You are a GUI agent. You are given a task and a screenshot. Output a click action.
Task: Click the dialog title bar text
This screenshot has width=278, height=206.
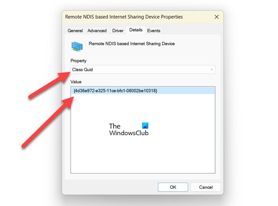pos(124,17)
